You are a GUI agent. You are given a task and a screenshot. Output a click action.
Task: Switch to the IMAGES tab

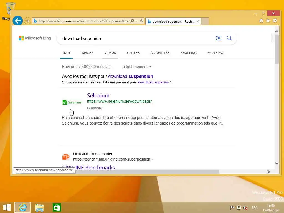coord(87,53)
